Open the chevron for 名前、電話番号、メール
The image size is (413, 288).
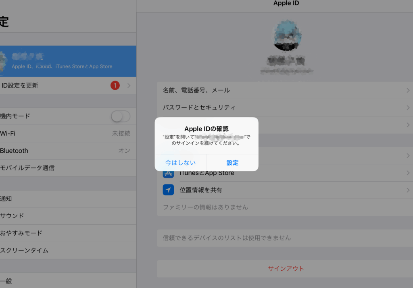[408, 91]
